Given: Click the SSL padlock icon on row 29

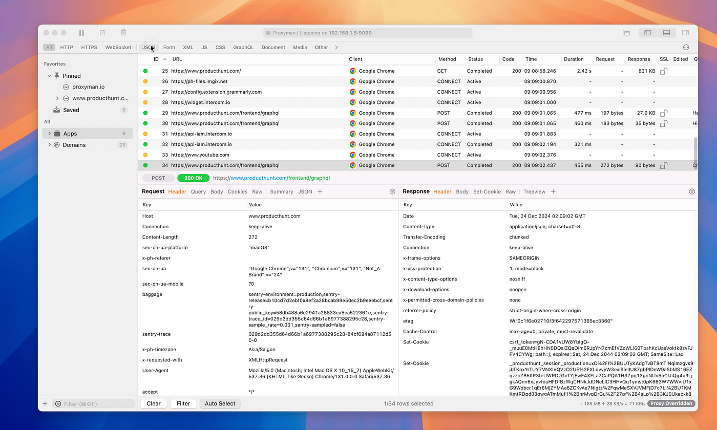Looking at the screenshot, I should pyautogui.click(x=663, y=113).
